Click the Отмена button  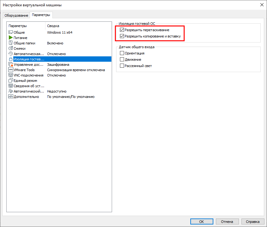click(x=227, y=222)
